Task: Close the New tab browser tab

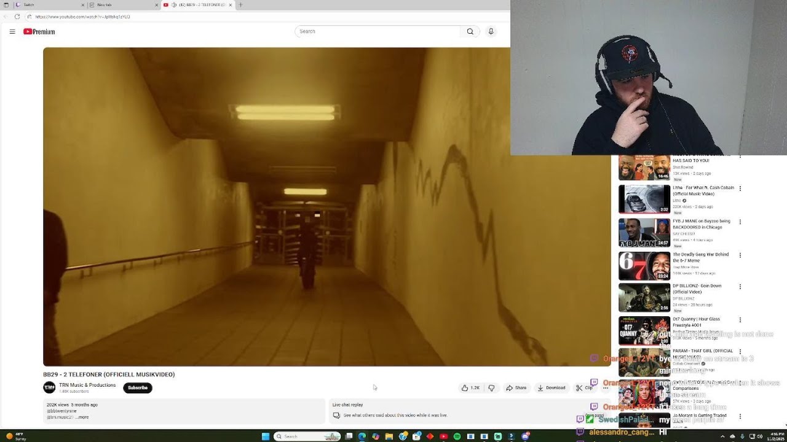Action: [x=157, y=5]
